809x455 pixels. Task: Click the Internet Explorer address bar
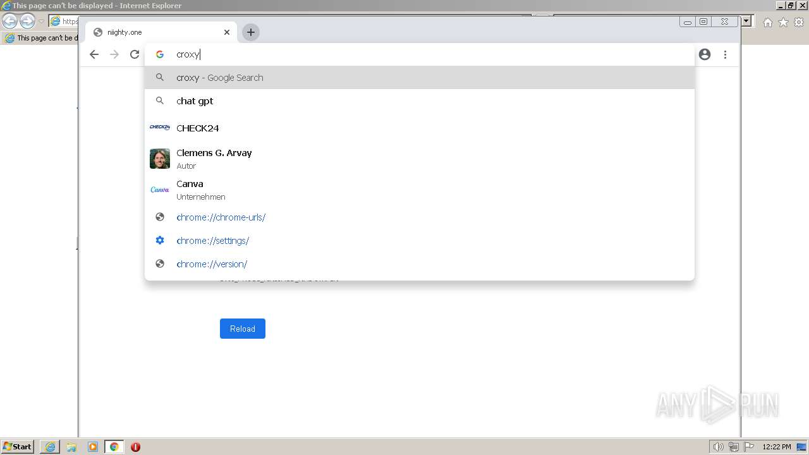click(x=63, y=21)
